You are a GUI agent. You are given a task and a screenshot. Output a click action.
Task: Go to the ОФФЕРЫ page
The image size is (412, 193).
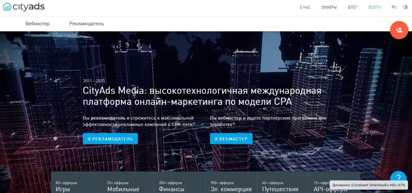pos(329,7)
